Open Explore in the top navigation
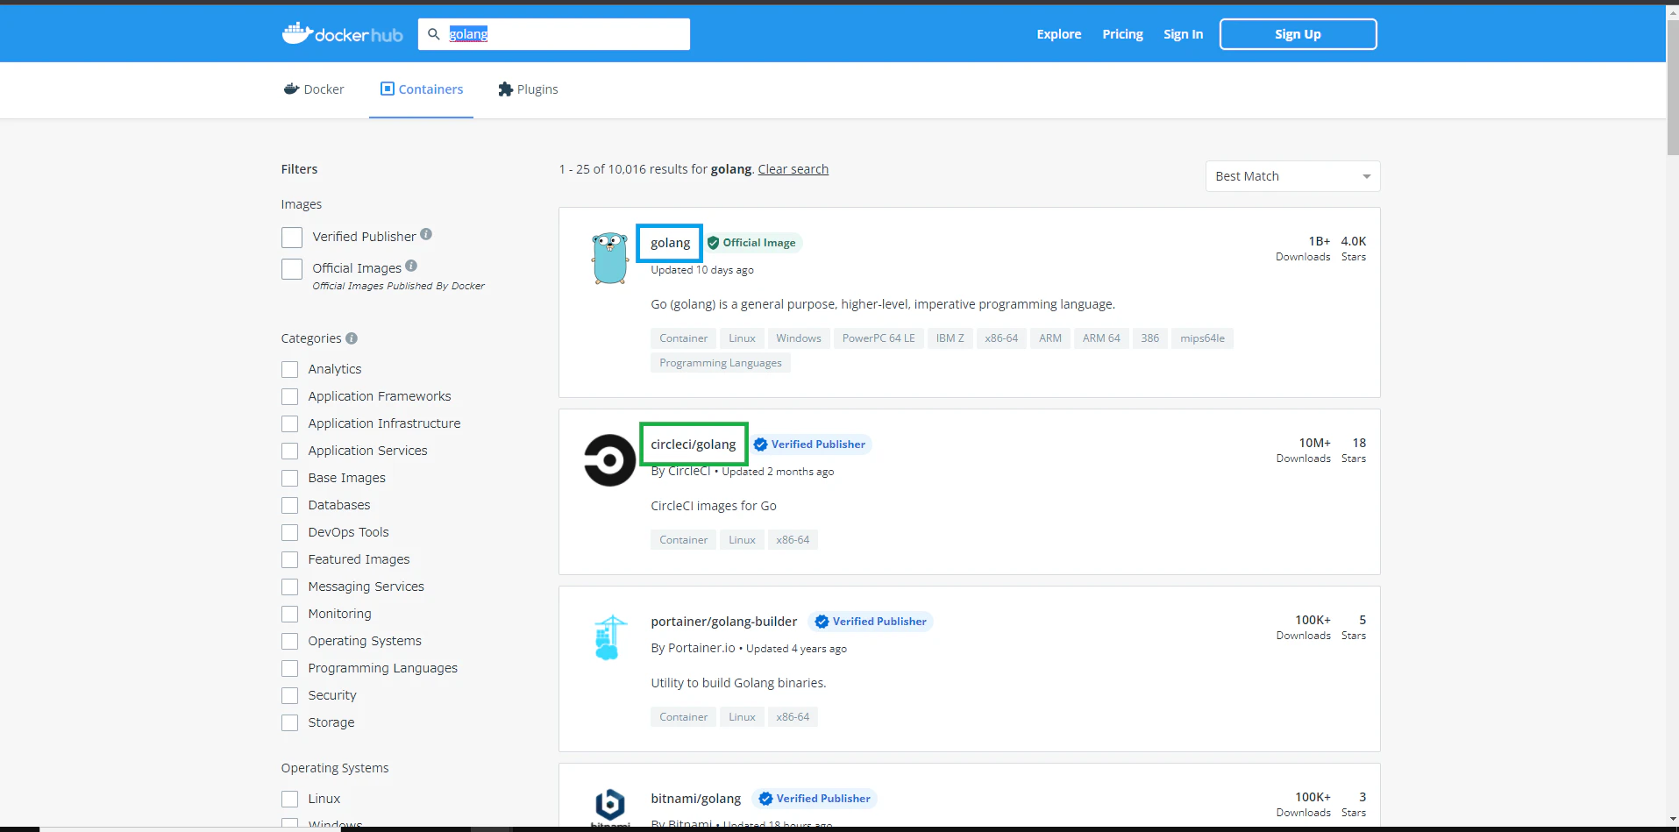1679x832 pixels. pyautogui.click(x=1058, y=34)
